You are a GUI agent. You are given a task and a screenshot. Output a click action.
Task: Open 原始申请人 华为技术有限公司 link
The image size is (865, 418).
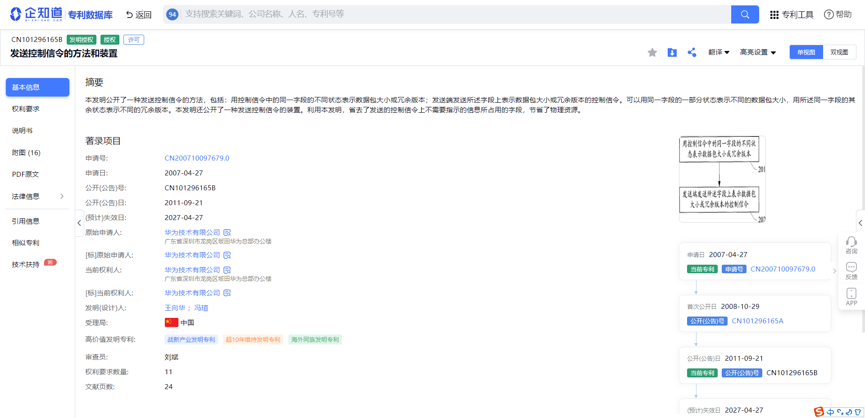pos(192,232)
